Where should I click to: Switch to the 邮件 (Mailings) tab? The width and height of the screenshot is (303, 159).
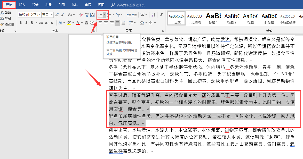[75, 5]
